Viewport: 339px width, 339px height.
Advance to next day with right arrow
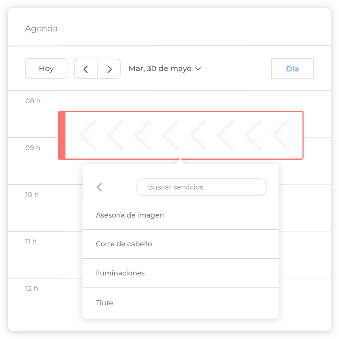coord(109,69)
